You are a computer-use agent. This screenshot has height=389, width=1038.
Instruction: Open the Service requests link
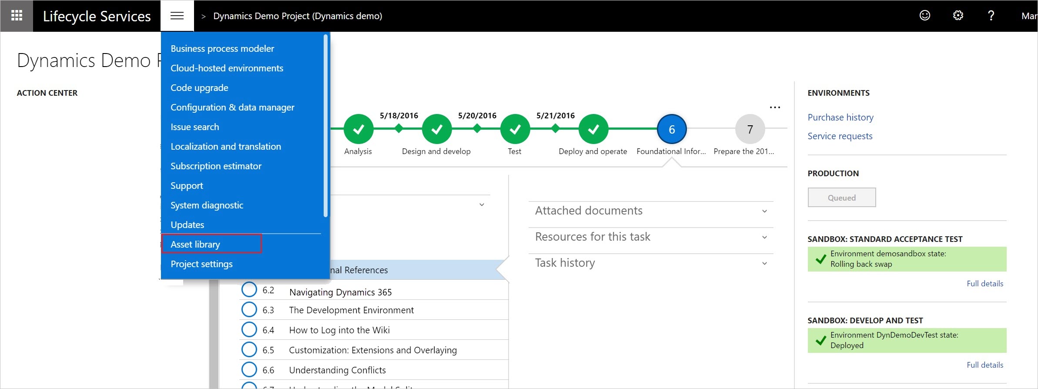tap(840, 136)
